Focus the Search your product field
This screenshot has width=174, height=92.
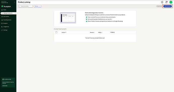26,6
